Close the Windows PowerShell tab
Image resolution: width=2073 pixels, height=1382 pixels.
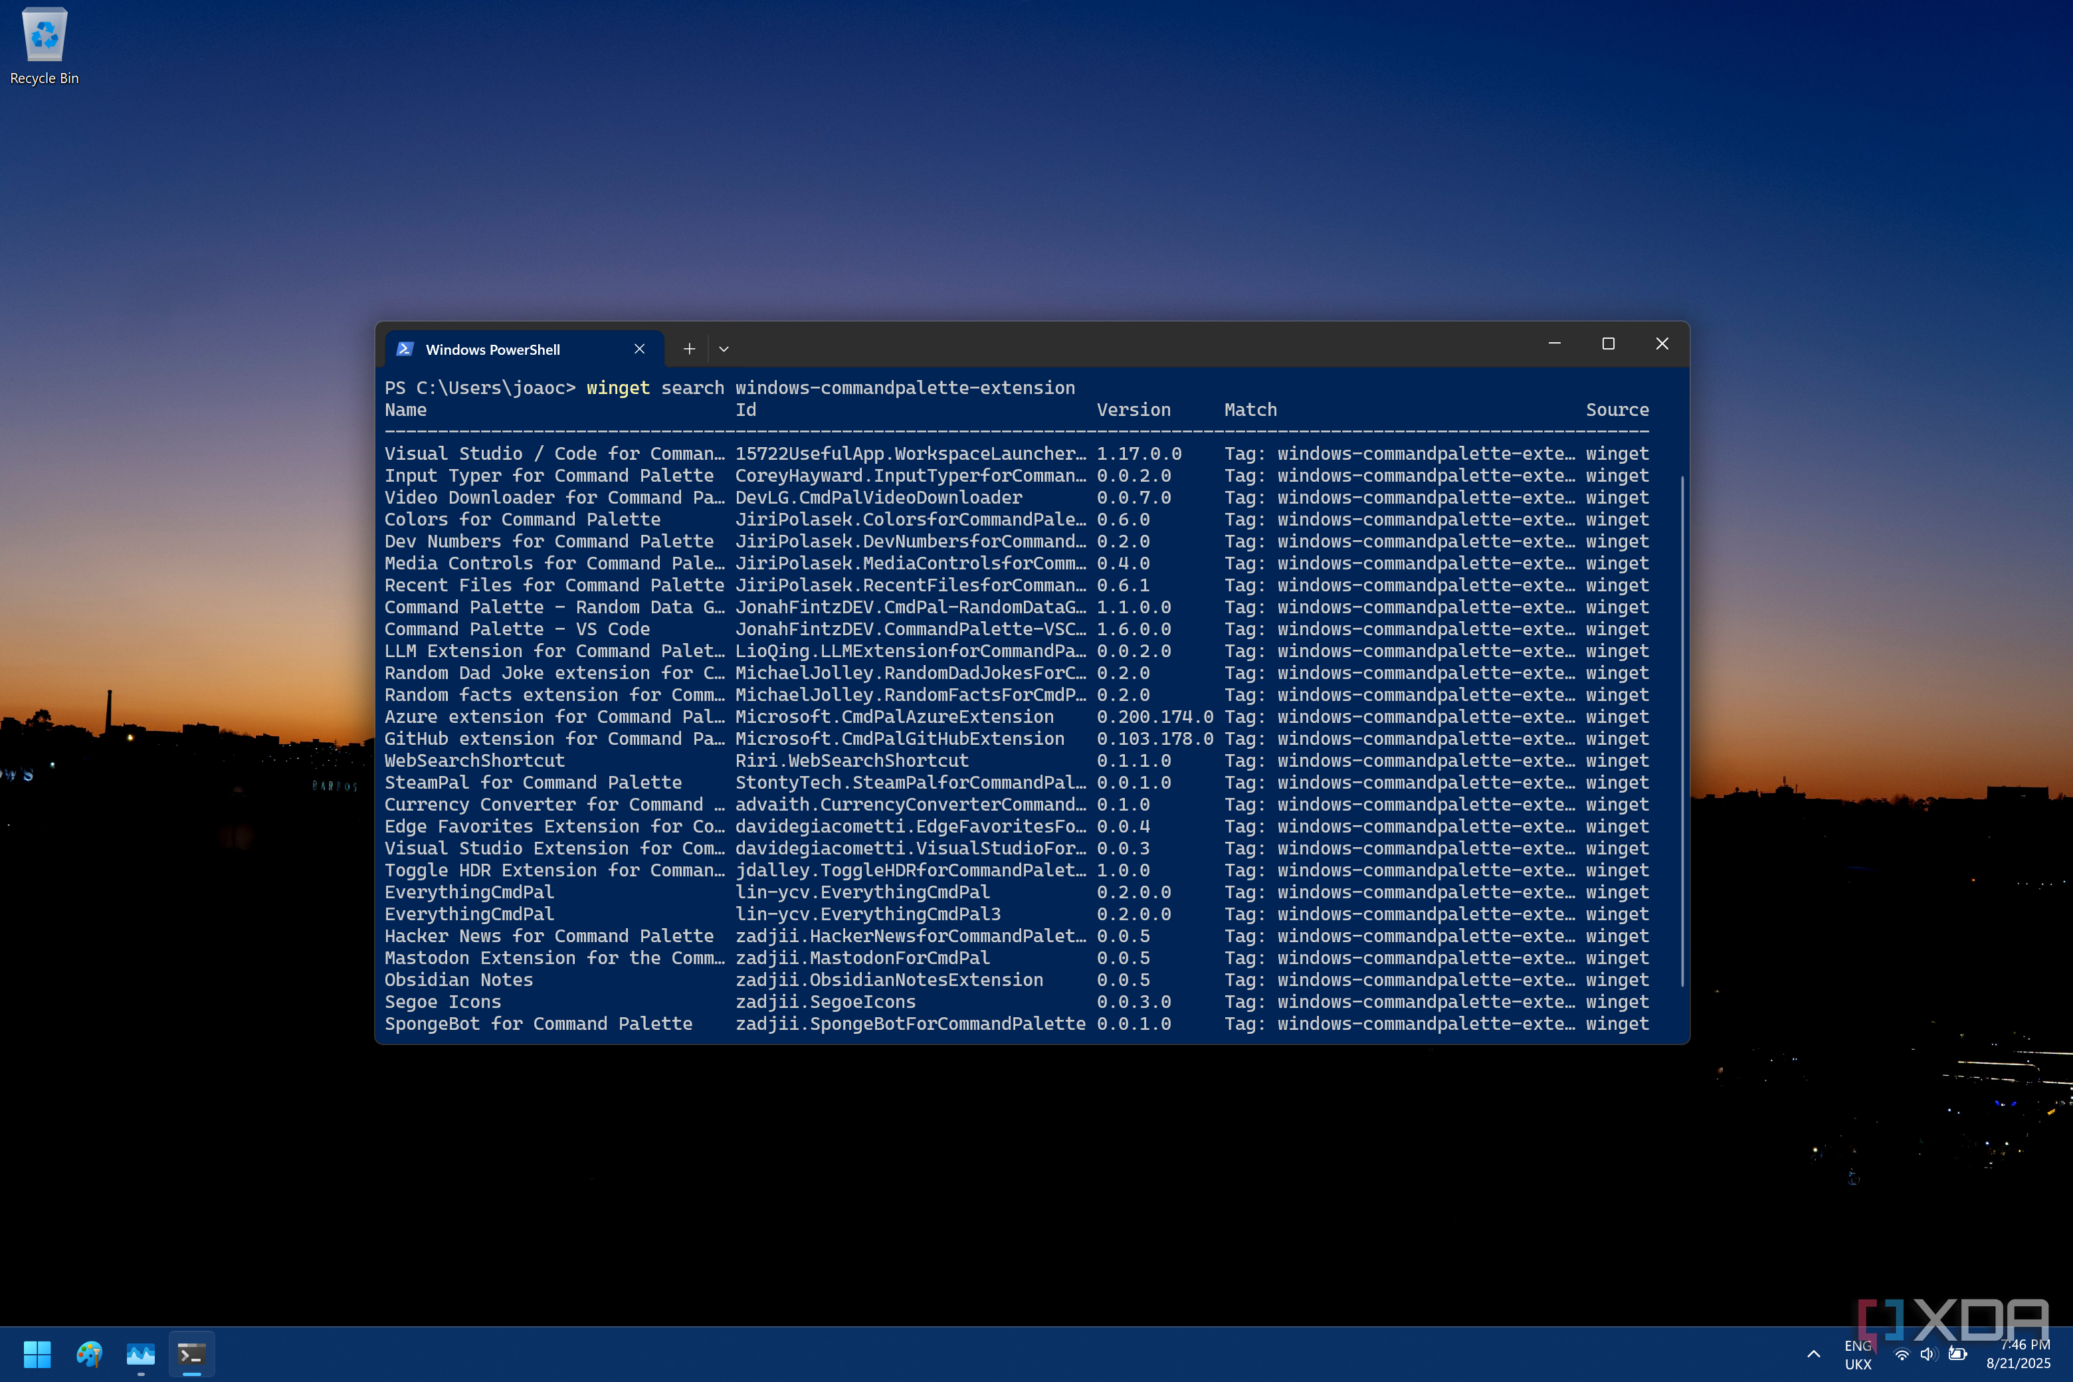tap(639, 349)
